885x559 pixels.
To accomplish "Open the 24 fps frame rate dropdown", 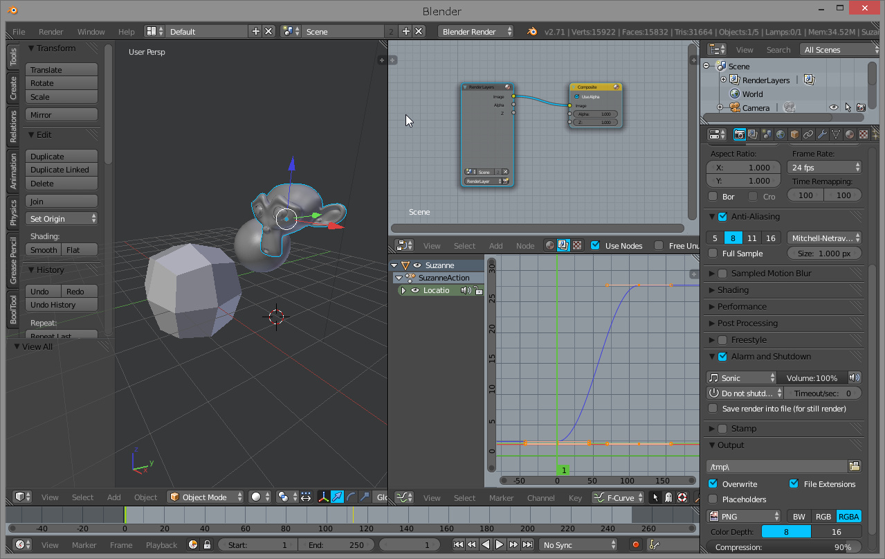I will [x=824, y=168].
